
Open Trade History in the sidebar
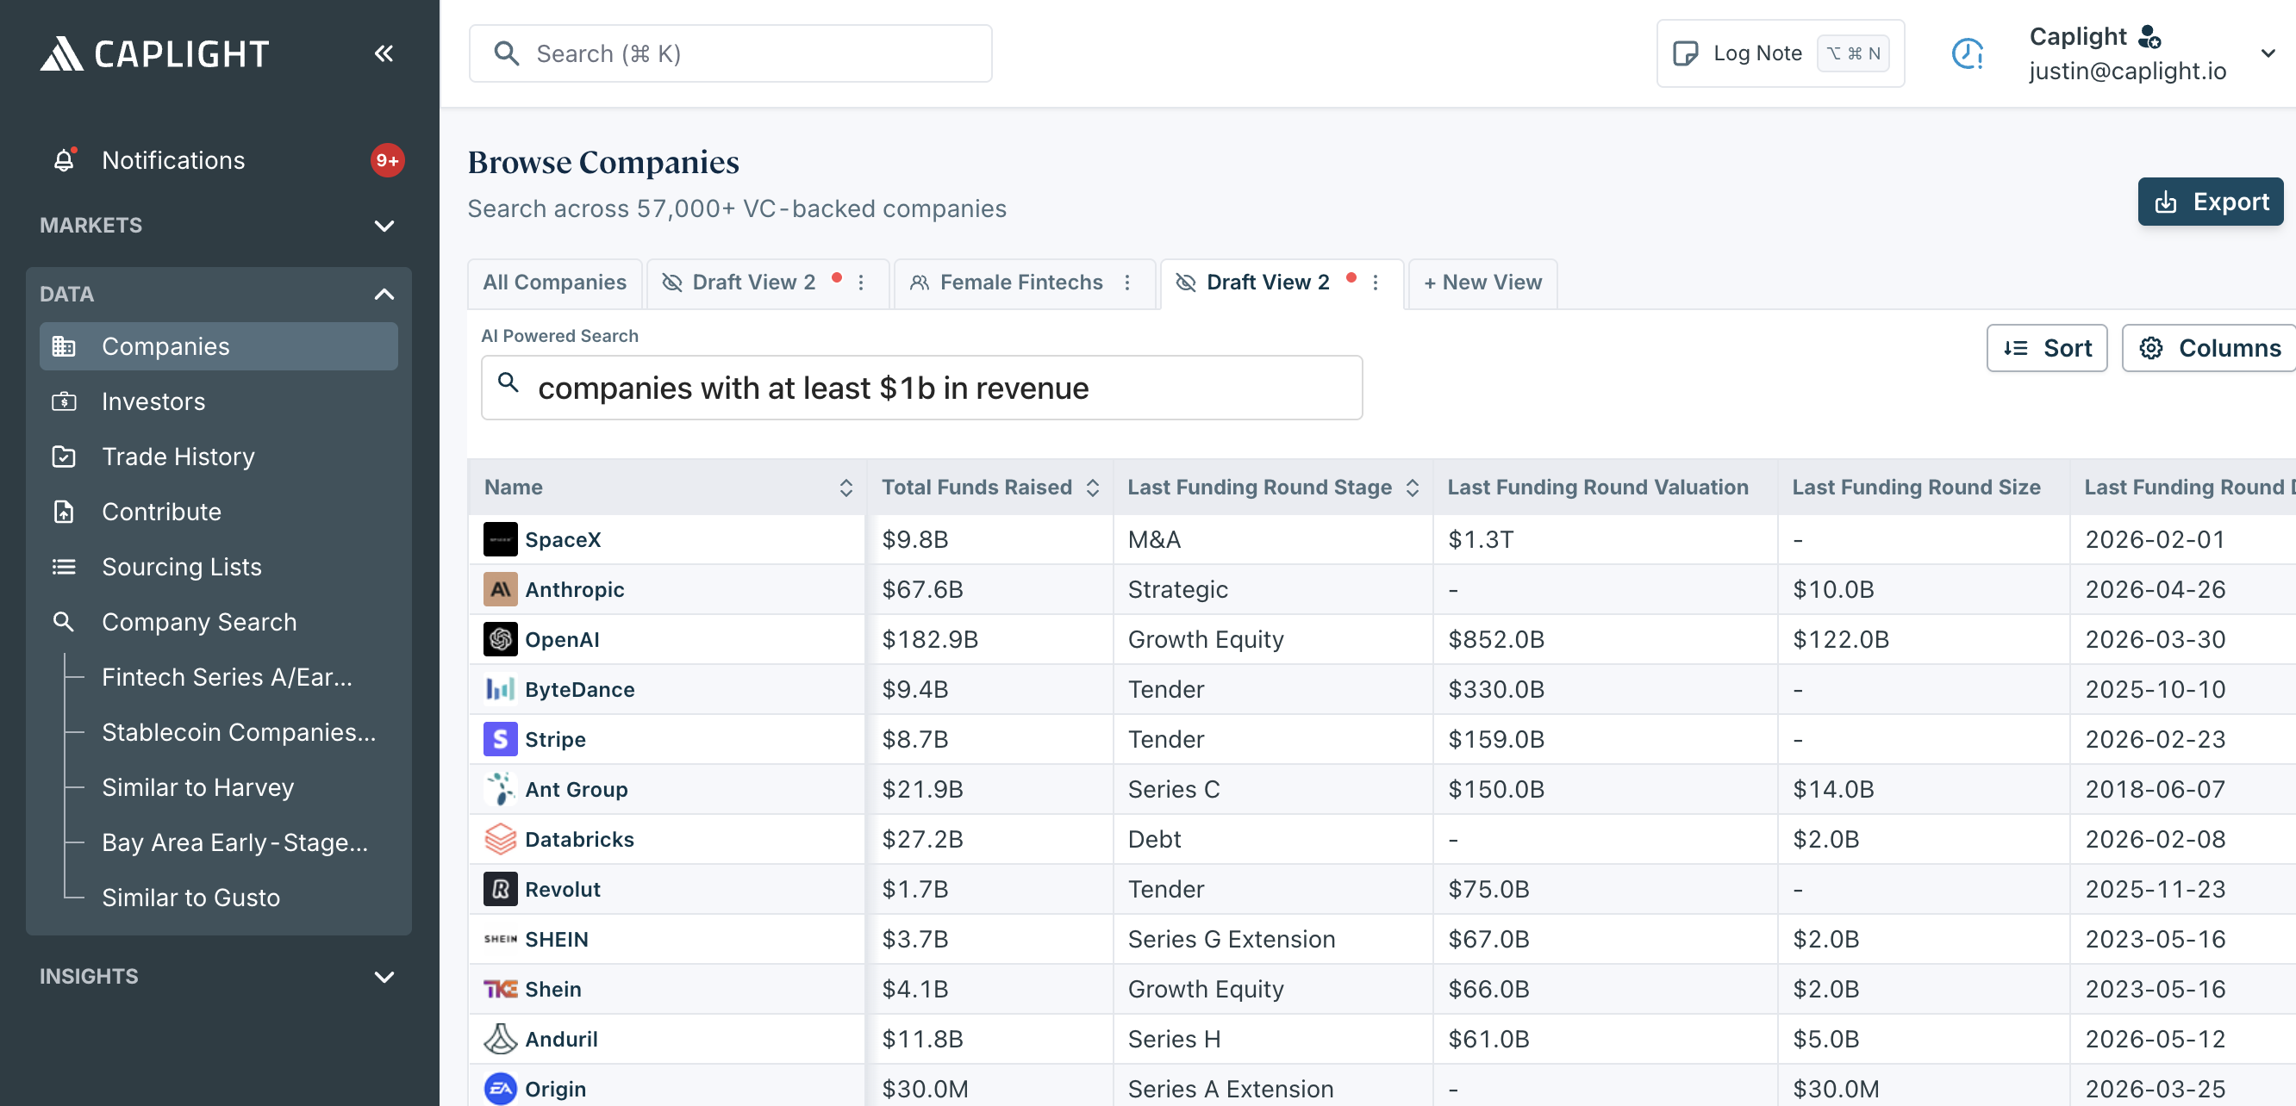[x=218, y=457]
